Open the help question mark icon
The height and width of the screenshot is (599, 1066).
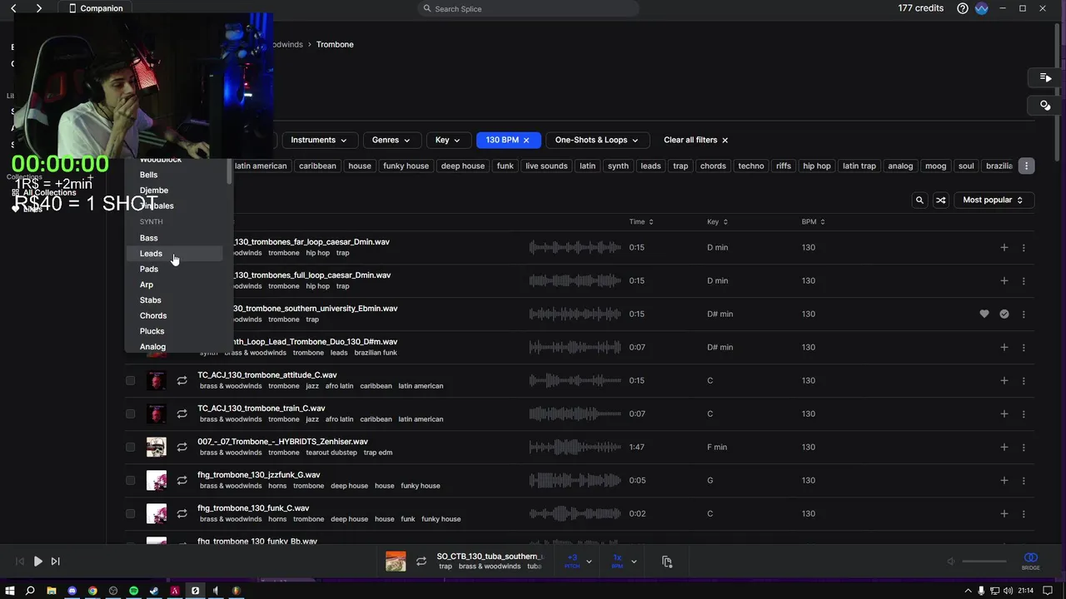[963, 8]
